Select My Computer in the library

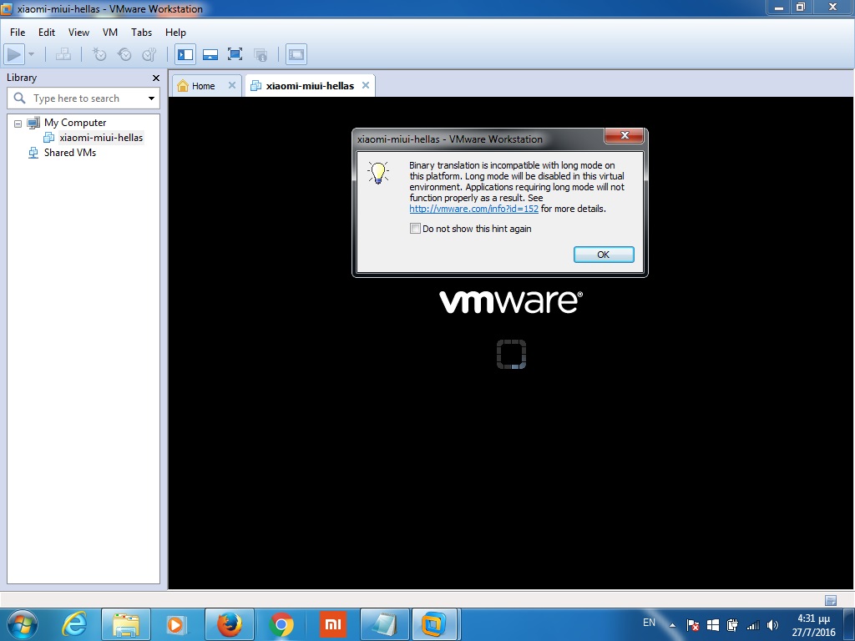(x=75, y=123)
